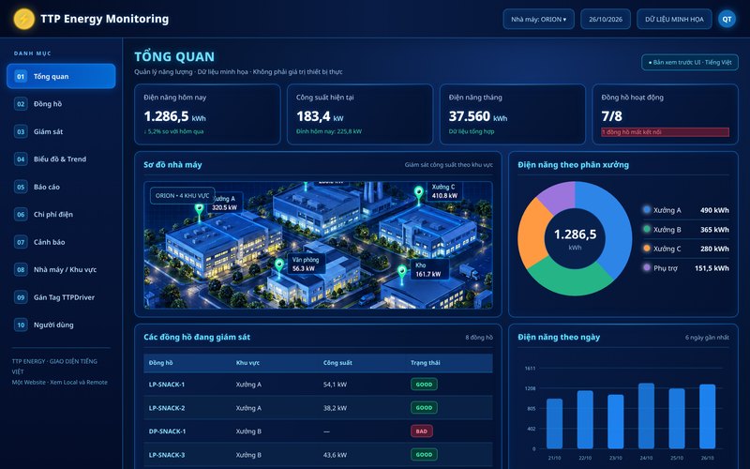Click the 02 number badge in sidebar

21,104
